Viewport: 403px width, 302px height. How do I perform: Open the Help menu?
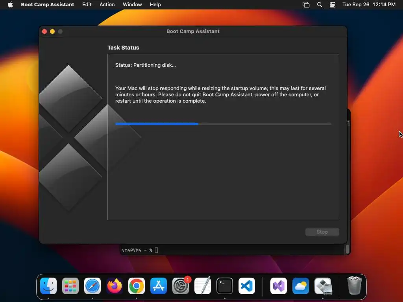(155, 4)
